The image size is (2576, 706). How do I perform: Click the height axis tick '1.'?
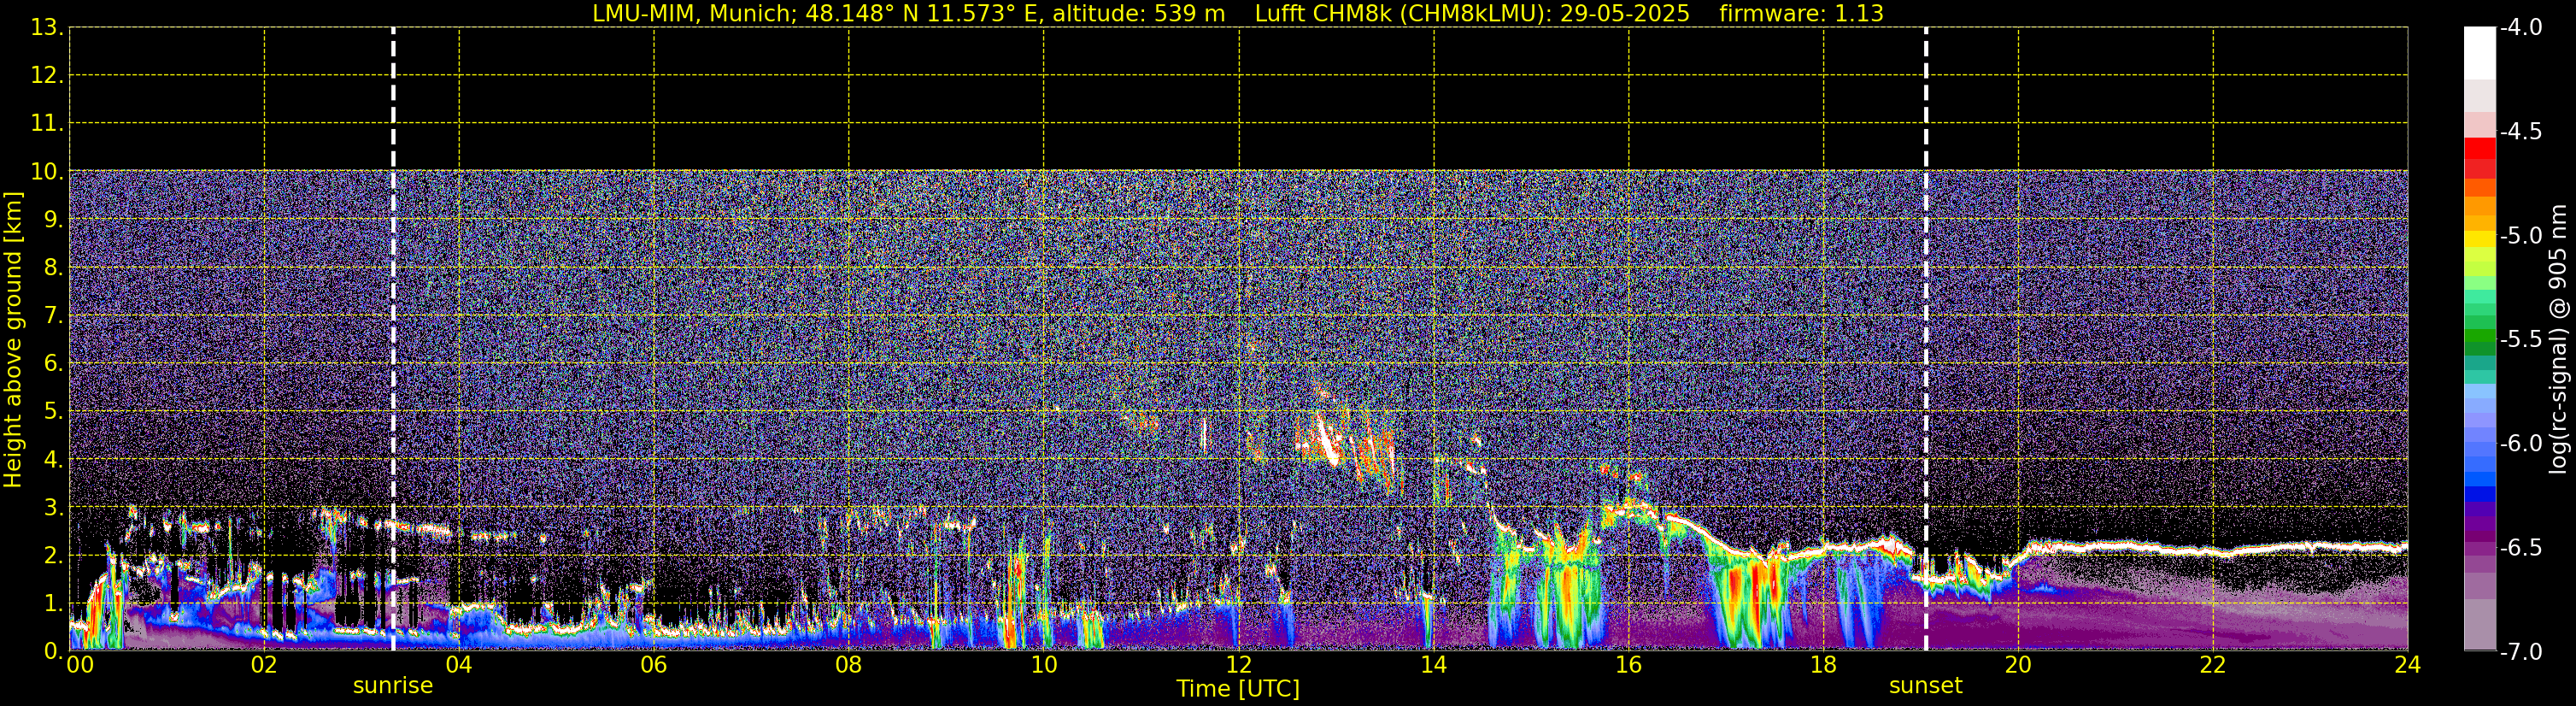click(x=53, y=604)
